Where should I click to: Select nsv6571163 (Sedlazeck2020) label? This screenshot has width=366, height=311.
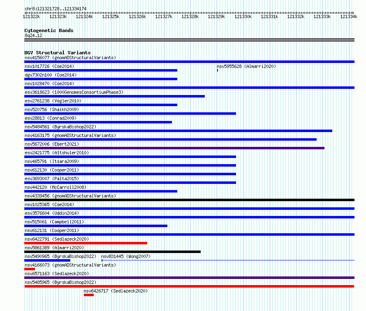coord(57,274)
